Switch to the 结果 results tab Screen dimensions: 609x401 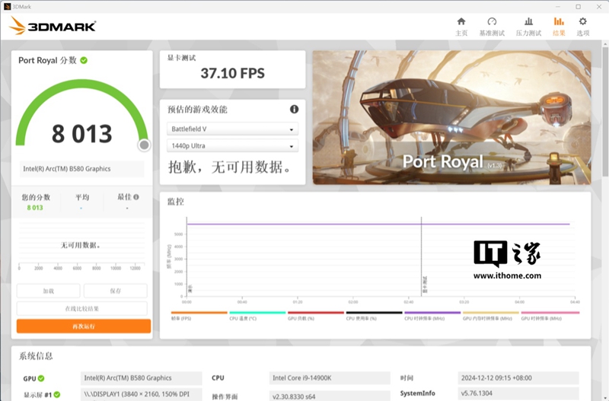pos(559,26)
